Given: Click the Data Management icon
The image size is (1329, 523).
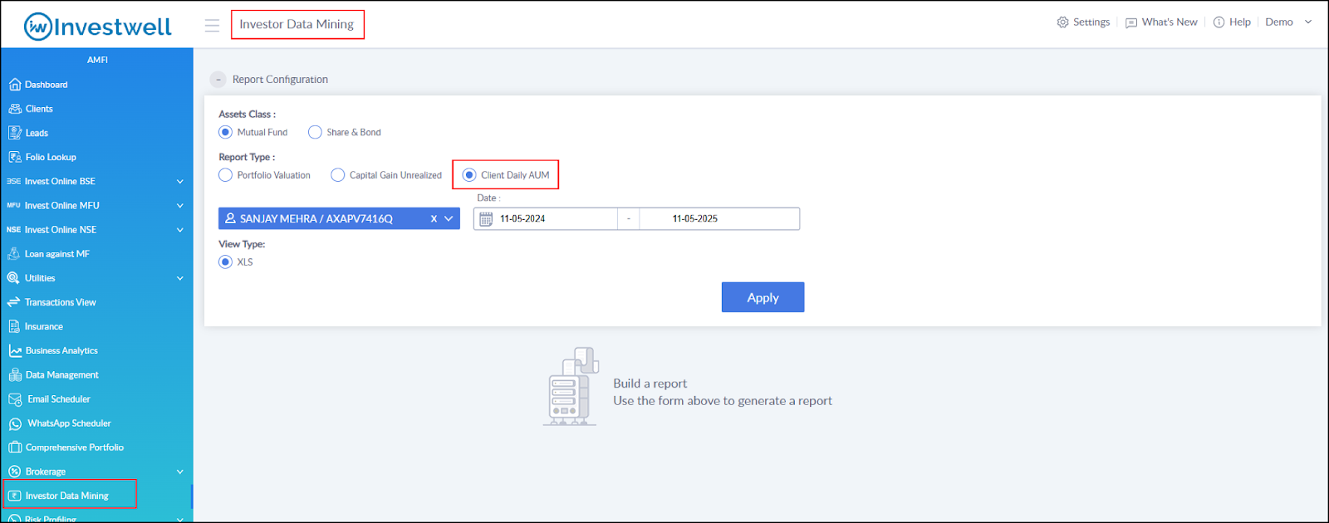Looking at the screenshot, I should [x=14, y=374].
